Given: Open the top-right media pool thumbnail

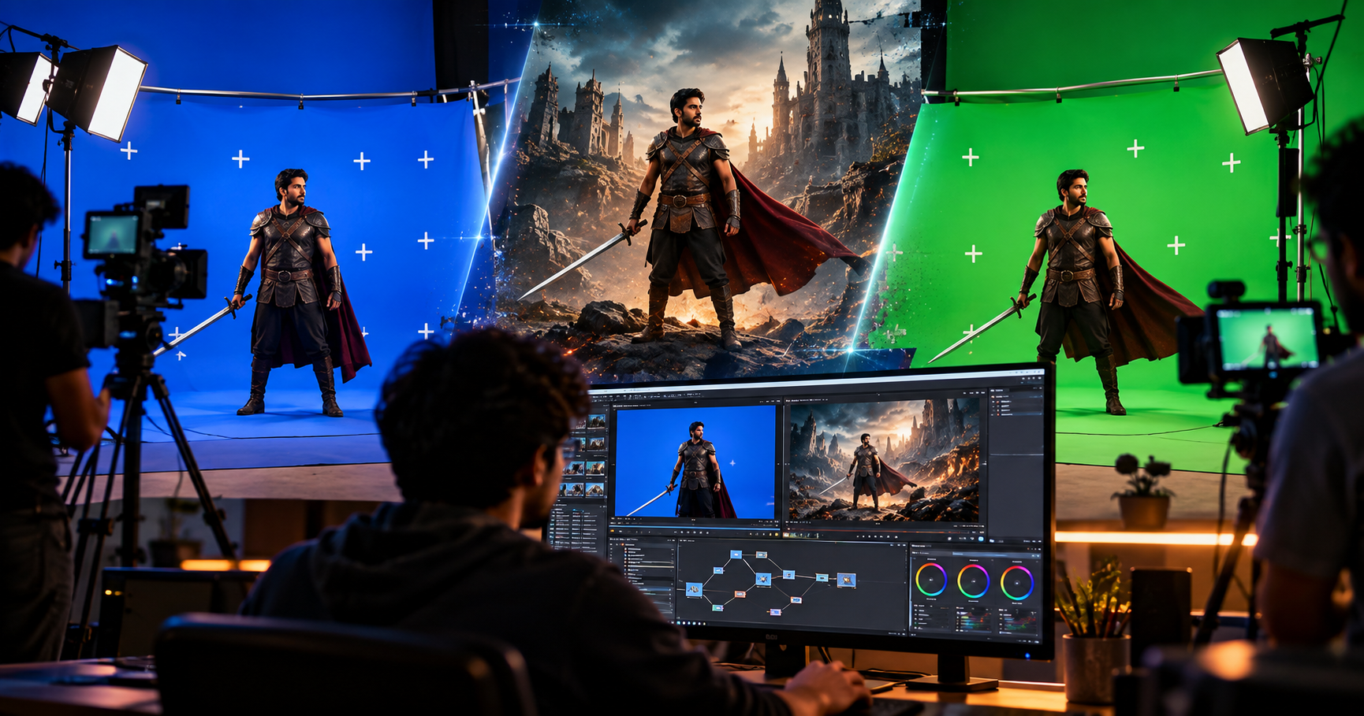Looking at the screenshot, I should tap(596, 421).
